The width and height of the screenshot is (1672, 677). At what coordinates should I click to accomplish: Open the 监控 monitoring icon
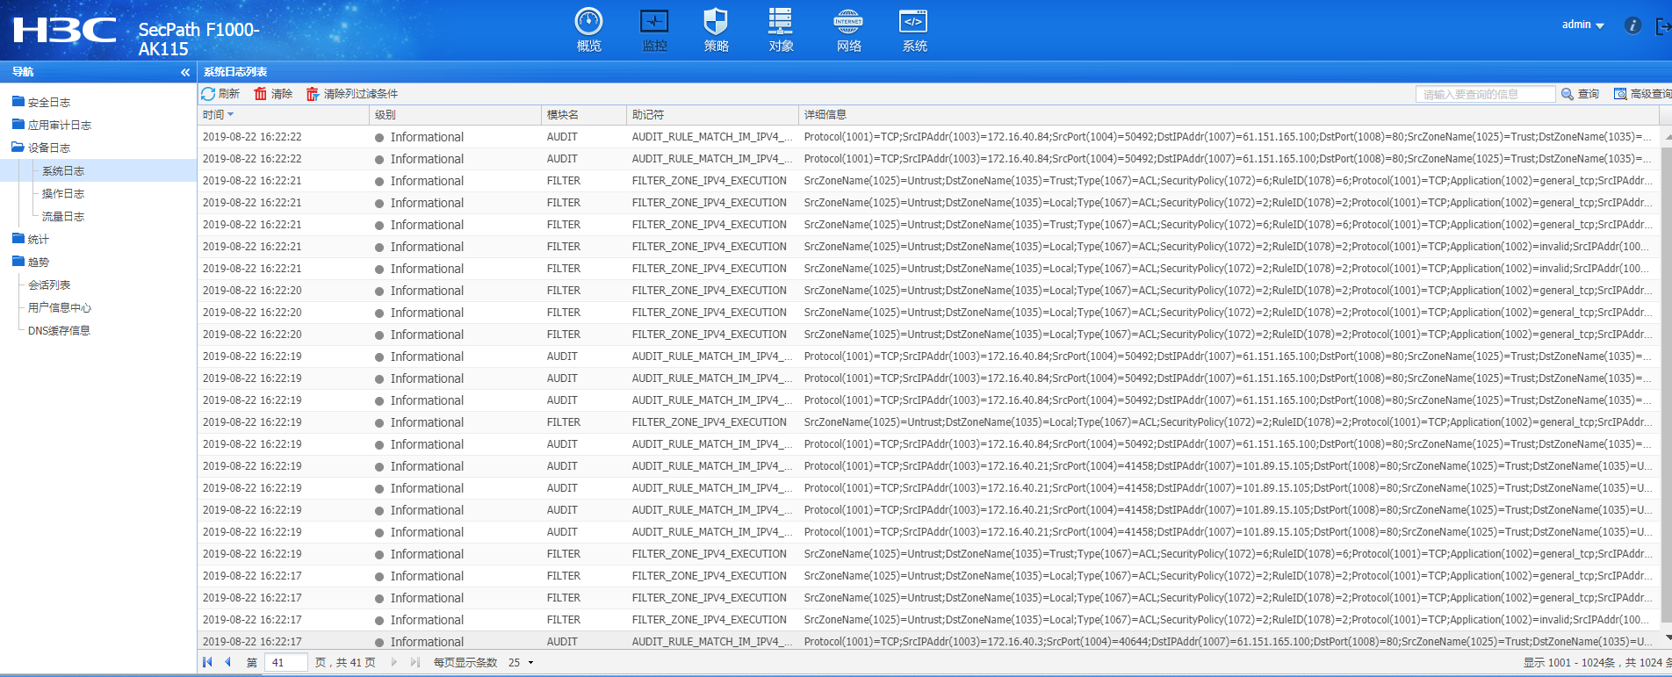click(654, 22)
